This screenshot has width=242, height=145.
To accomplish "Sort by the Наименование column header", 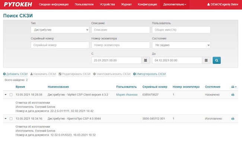I will point(58,87).
